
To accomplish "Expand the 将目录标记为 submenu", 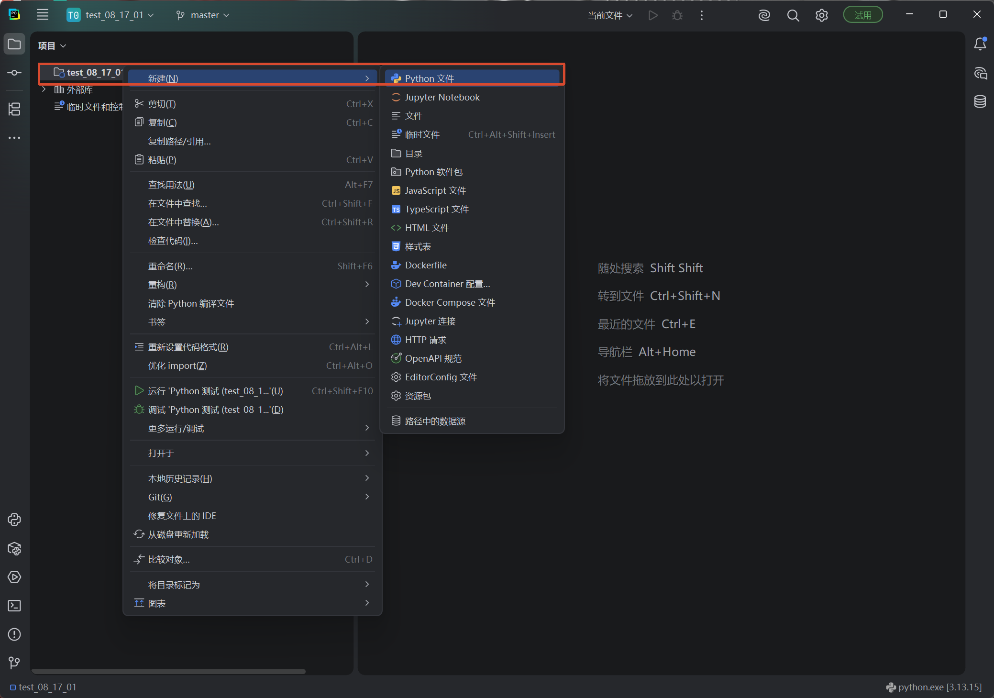I will (x=253, y=585).
